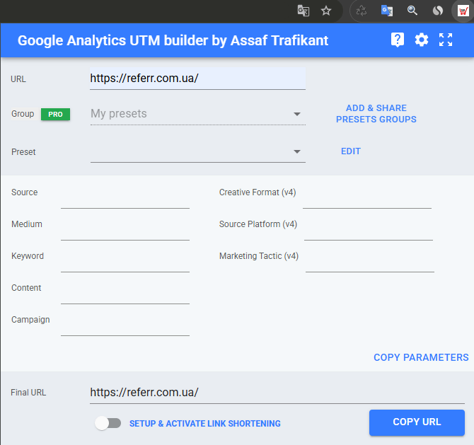Click the magnifier extension icon
Viewport: 474px width, 445px height.
tap(412, 11)
